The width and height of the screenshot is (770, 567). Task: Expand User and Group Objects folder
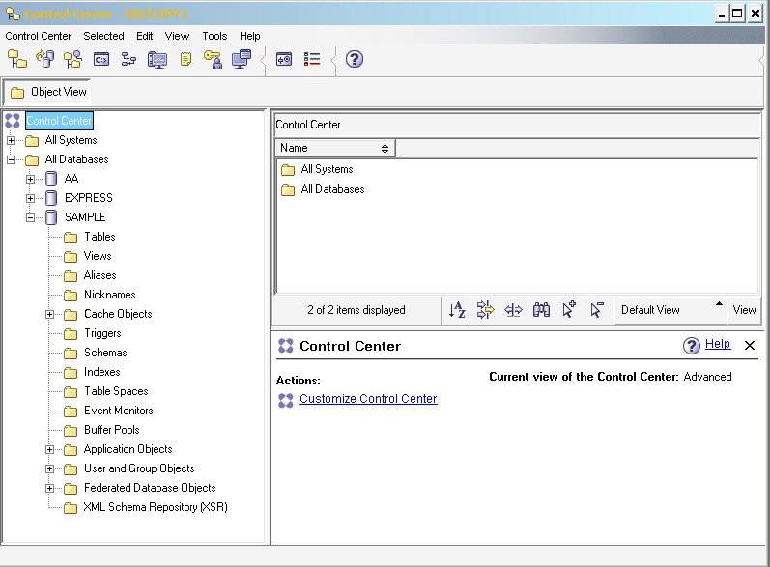[49, 468]
